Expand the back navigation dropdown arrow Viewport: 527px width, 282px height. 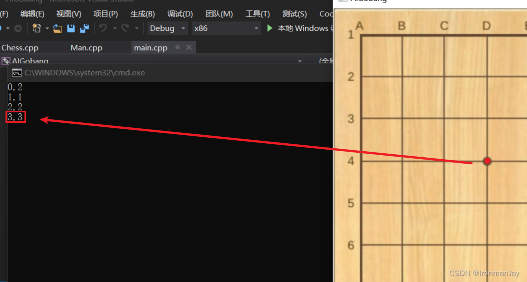point(7,28)
